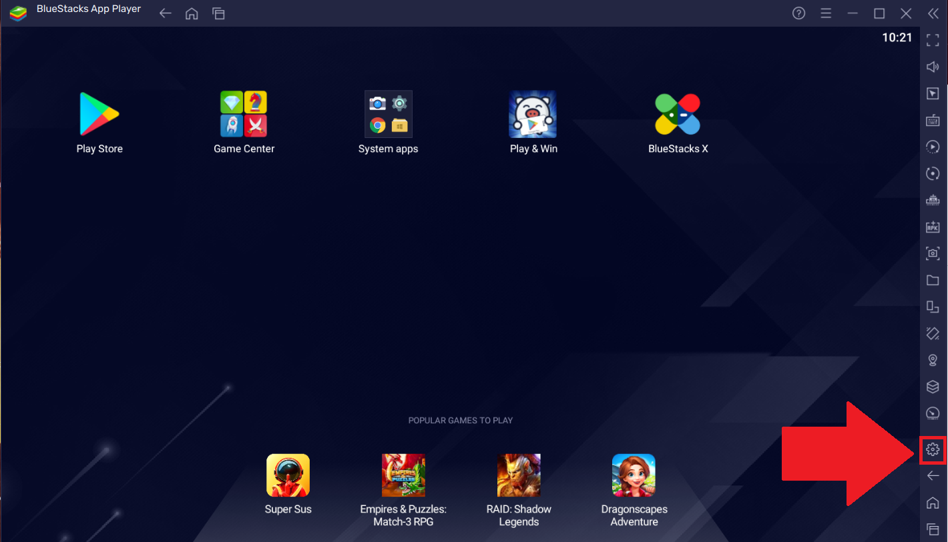Open the Help question mark icon
This screenshot has width=948, height=542.
(798, 13)
